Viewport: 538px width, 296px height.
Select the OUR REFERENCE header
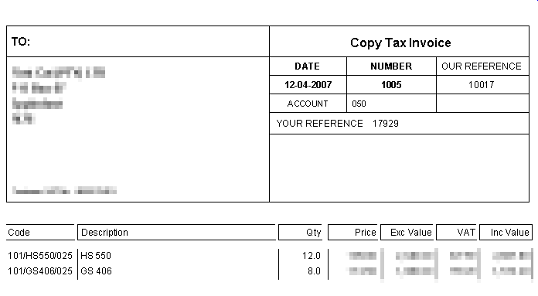[x=482, y=66]
